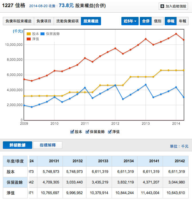Switch to 個別 statement view
Image resolution: width=192 pixels, height=201 pixels.
(157, 21)
